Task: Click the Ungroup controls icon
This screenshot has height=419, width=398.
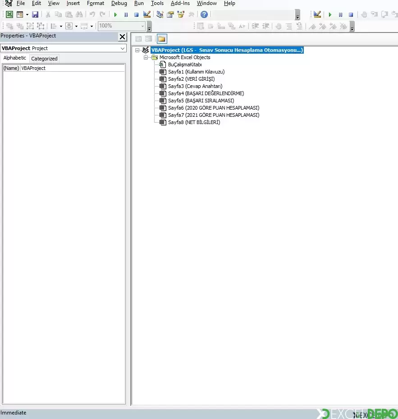Action: pos(41,26)
